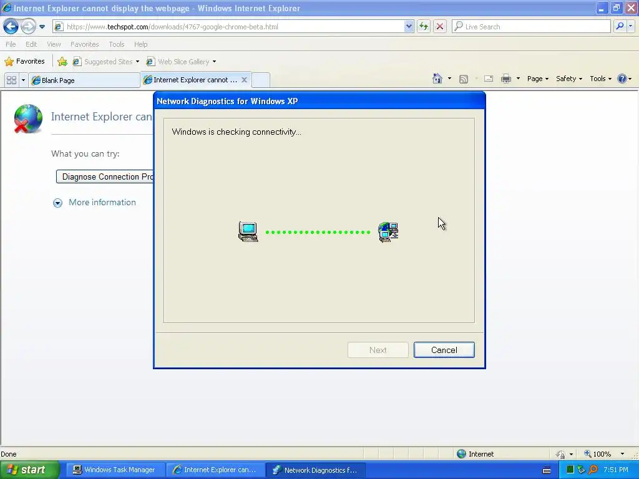This screenshot has width=639, height=479.
Task: Open the recent pages dropdown beside Forward
Action: pyautogui.click(x=42, y=27)
